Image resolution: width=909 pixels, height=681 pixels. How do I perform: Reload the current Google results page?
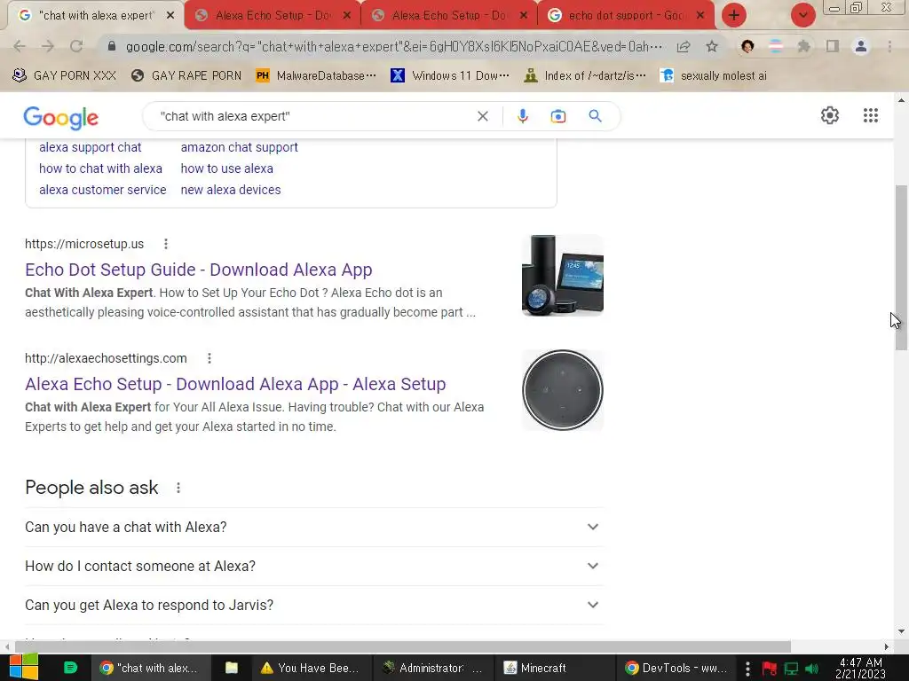pos(76,46)
